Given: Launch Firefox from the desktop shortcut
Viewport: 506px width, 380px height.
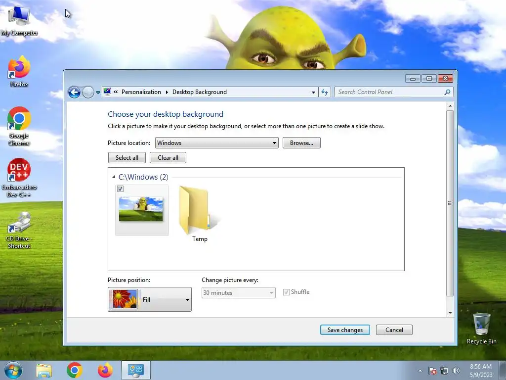Looking at the screenshot, I should point(19,71).
